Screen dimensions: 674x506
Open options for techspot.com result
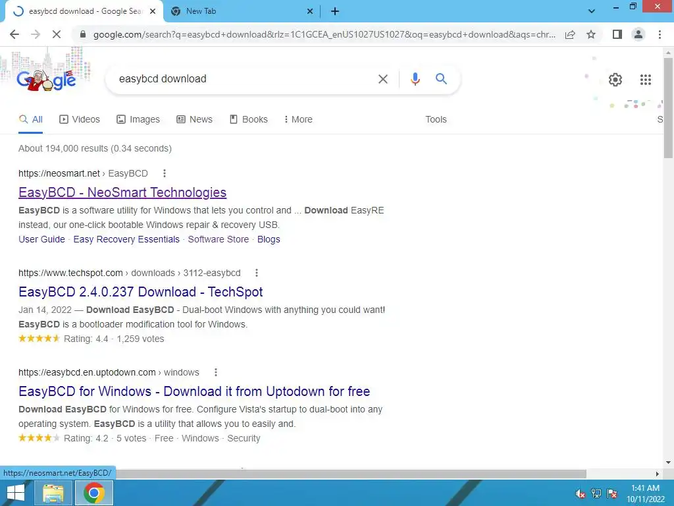pyautogui.click(x=257, y=273)
